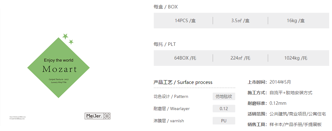Click the smaller green star icon
Screen dimensions: 332x131
[71, 42]
